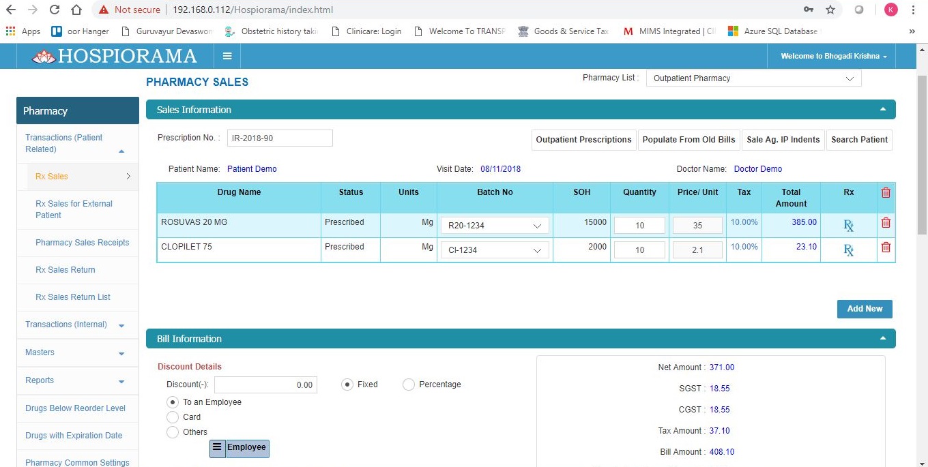Click the trash icon in table header
The image size is (928, 467).
point(886,192)
